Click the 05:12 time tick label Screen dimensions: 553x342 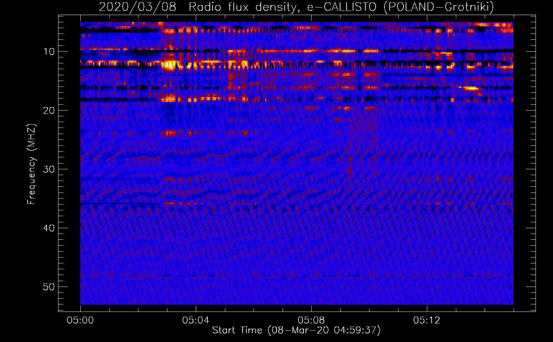coord(427,320)
